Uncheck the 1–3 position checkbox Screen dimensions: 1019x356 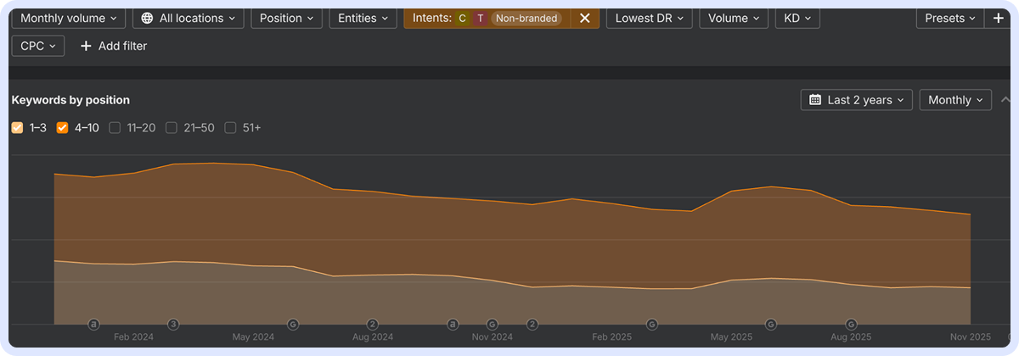[17, 128]
